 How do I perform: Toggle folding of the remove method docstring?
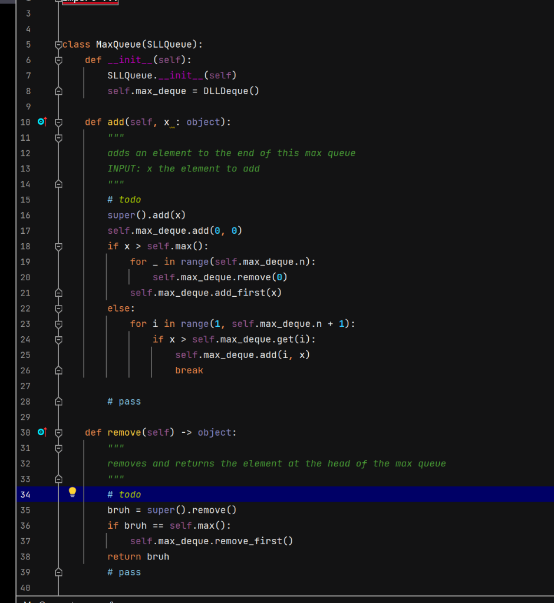coord(58,448)
